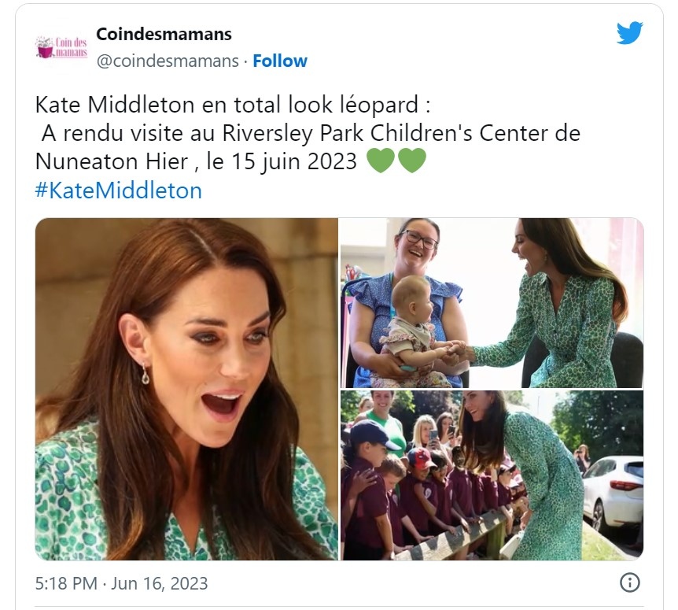Screen dimensions: 678x610
Task: Open the top-right photo with baby
Action: click(492, 303)
